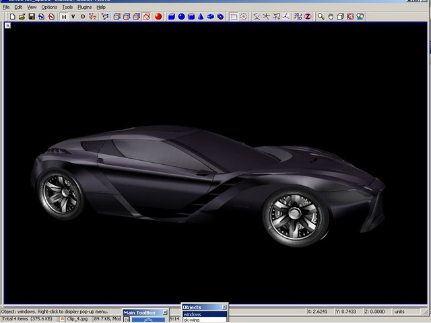Open a file with the folder icon

[22, 16]
